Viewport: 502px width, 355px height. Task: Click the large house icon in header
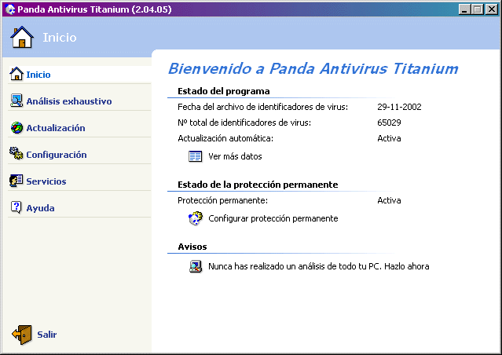[22, 37]
